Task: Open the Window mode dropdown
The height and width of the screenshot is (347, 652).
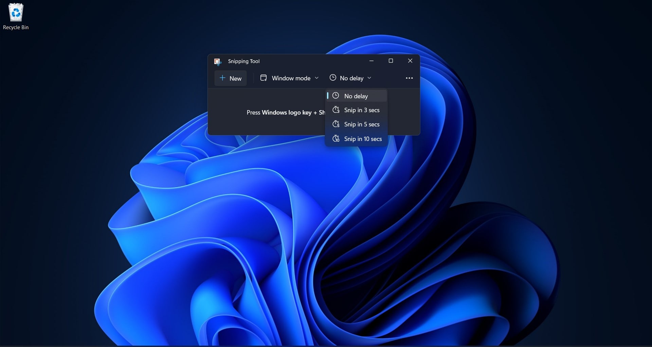Action: coord(316,78)
